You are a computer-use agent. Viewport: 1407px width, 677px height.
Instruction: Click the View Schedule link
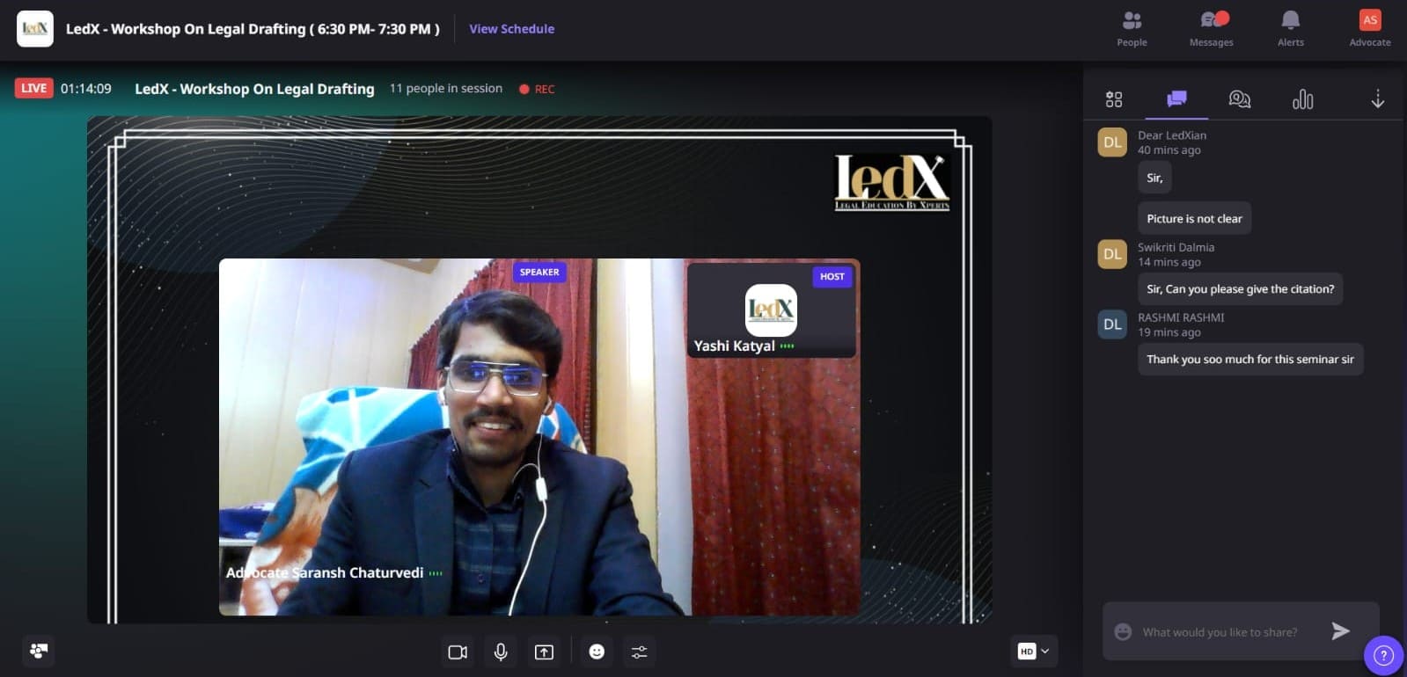[x=511, y=29]
